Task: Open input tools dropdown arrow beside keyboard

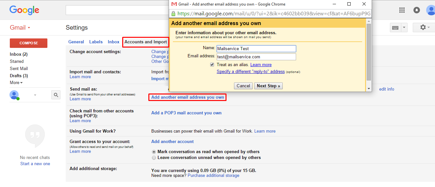Action: click(404, 28)
